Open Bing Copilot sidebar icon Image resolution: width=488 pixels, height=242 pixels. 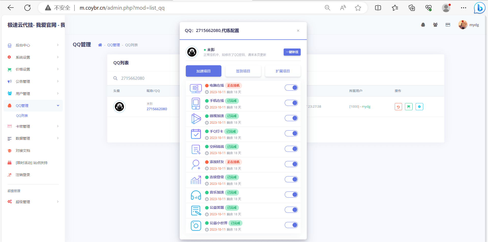(479, 8)
